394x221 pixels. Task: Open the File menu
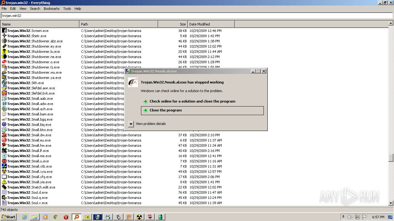(4, 9)
